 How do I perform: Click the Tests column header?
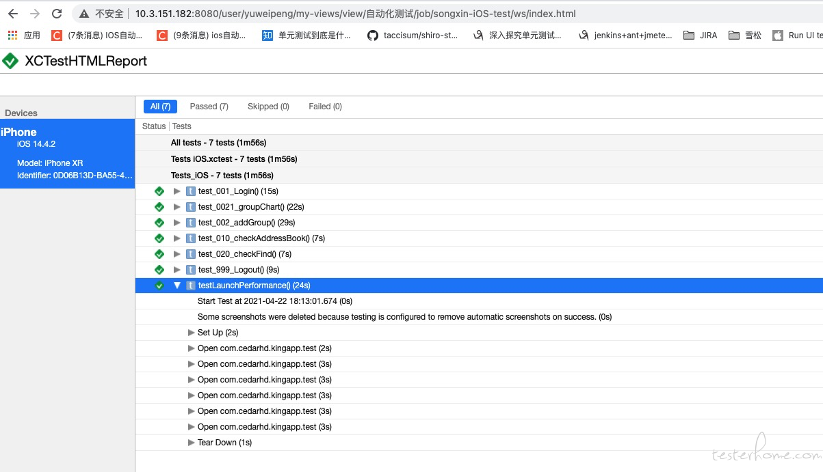click(x=182, y=126)
